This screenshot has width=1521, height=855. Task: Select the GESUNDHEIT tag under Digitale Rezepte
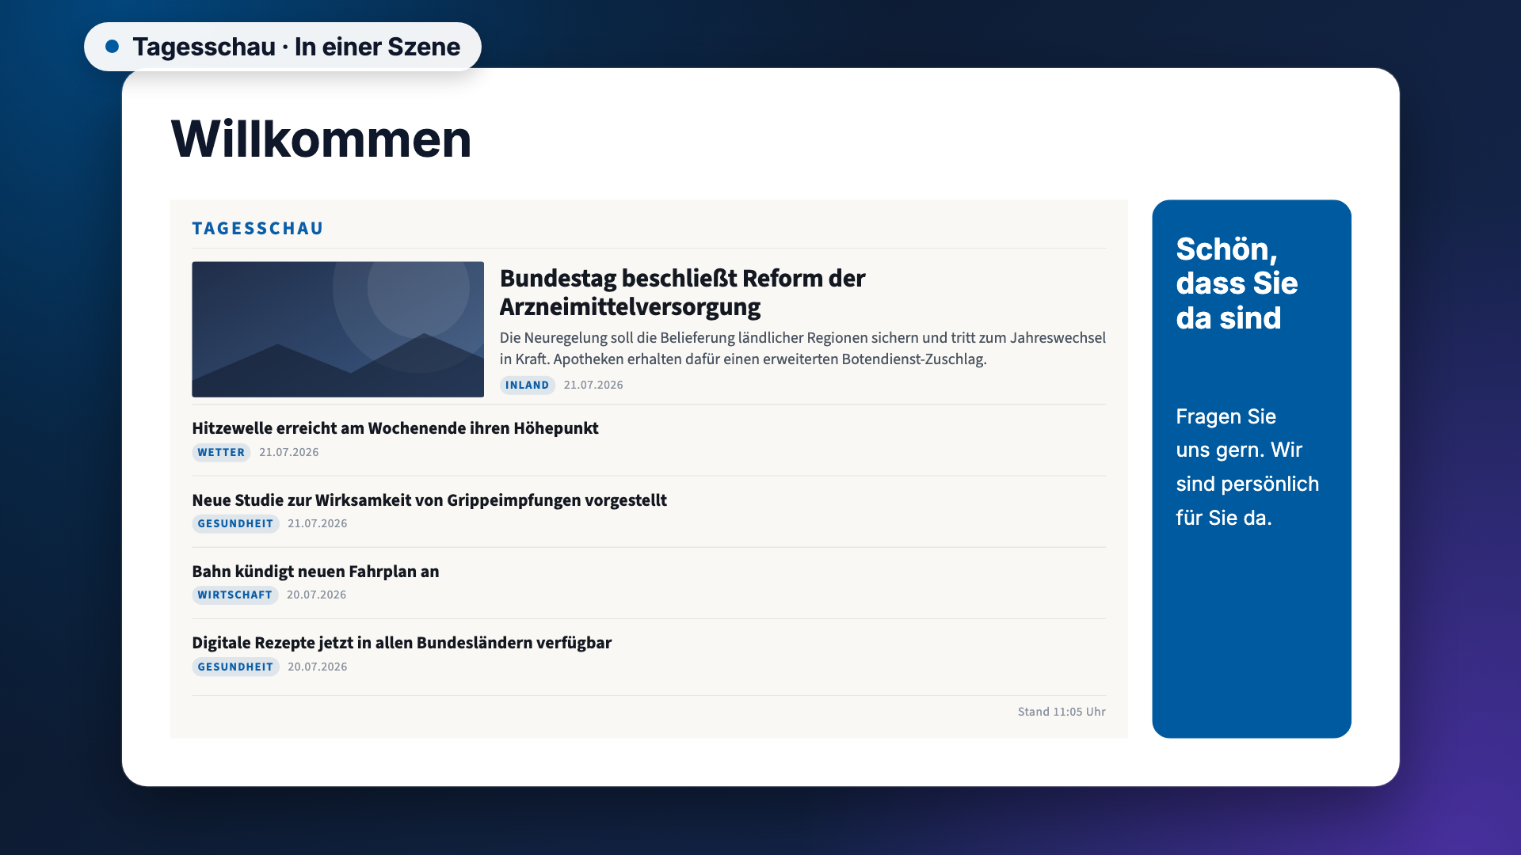(235, 667)
